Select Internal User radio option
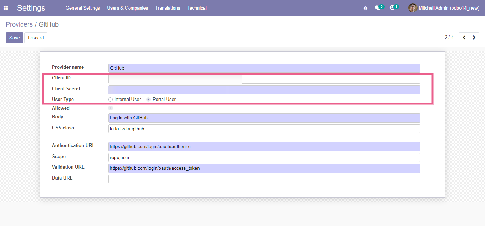Viewport: 485px width, 226px height. pyautogui.click(x=110, y=100)
